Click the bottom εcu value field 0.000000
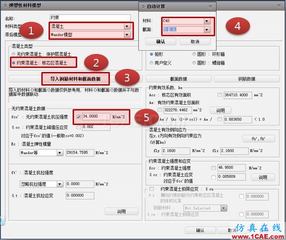The width and height of the screenshot is (286, 240). [257, 214]
